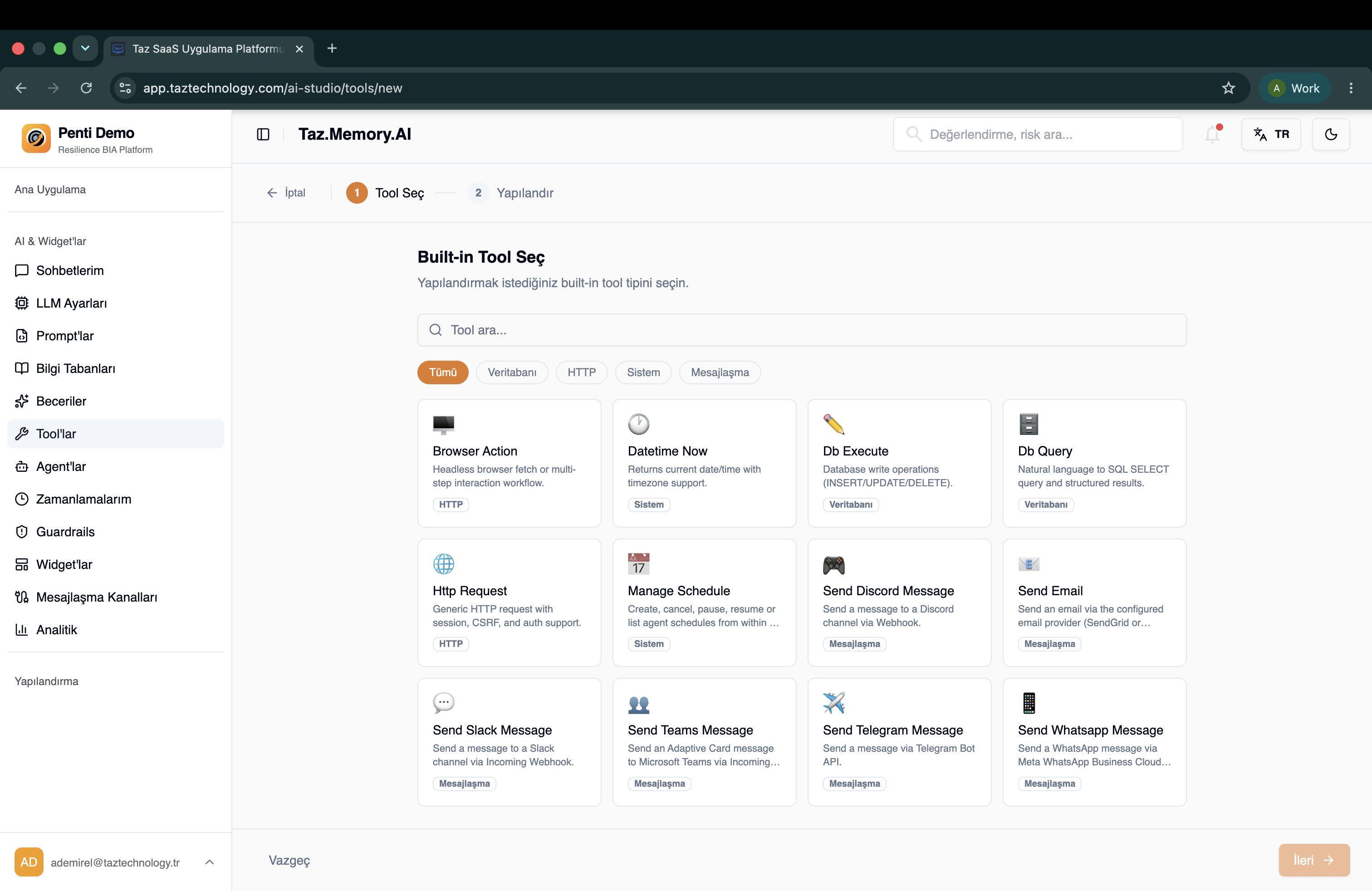Image resolution: width=1372 pixels, height=891 pixels.
Task: Select the Send Discord Message card
Action: 899,603
